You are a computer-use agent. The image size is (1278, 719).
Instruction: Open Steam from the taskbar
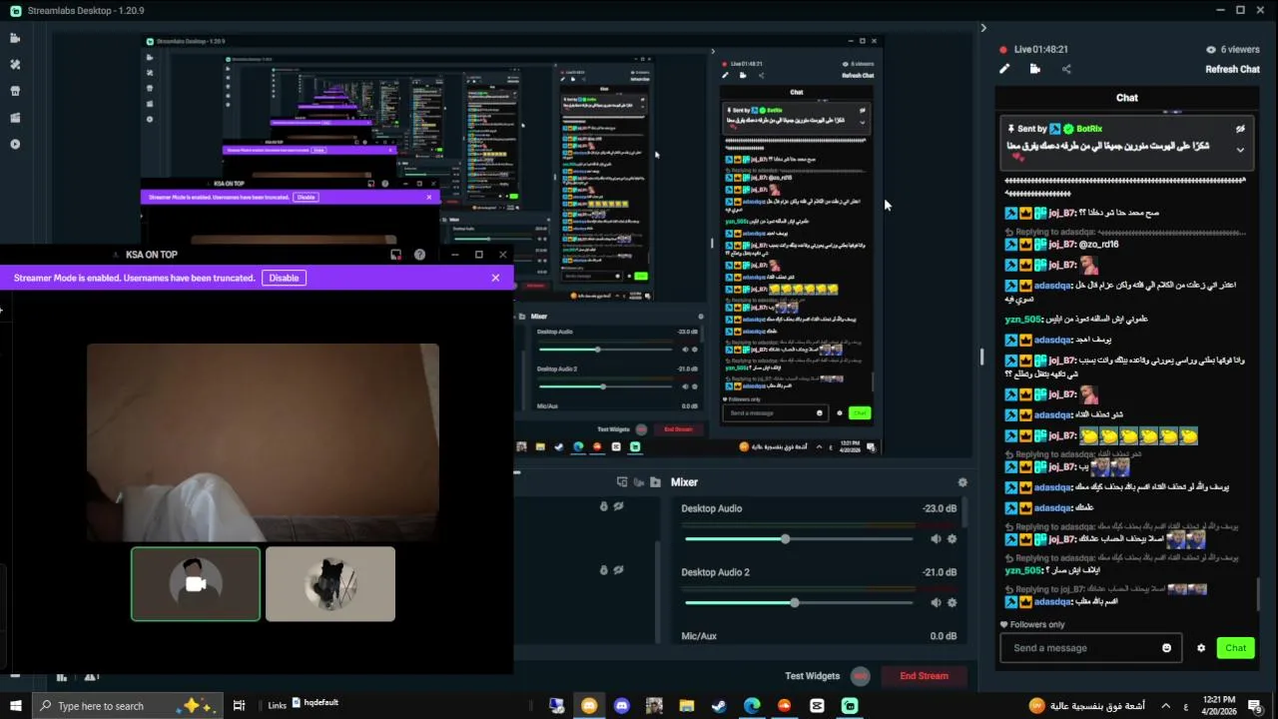719,706
